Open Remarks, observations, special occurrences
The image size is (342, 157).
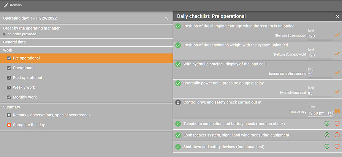click(x=52, y=115)
